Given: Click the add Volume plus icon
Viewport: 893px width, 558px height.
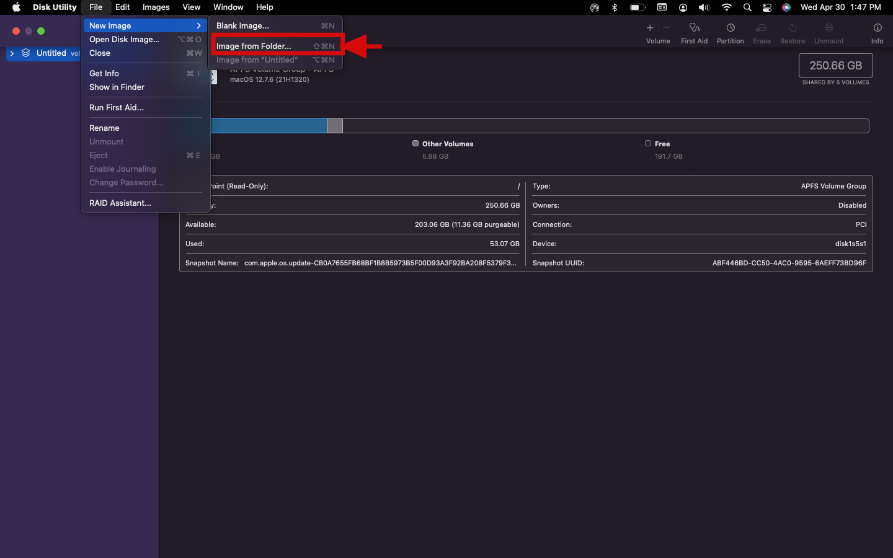Looking at the screenshot, I should [x=650, y=28].
